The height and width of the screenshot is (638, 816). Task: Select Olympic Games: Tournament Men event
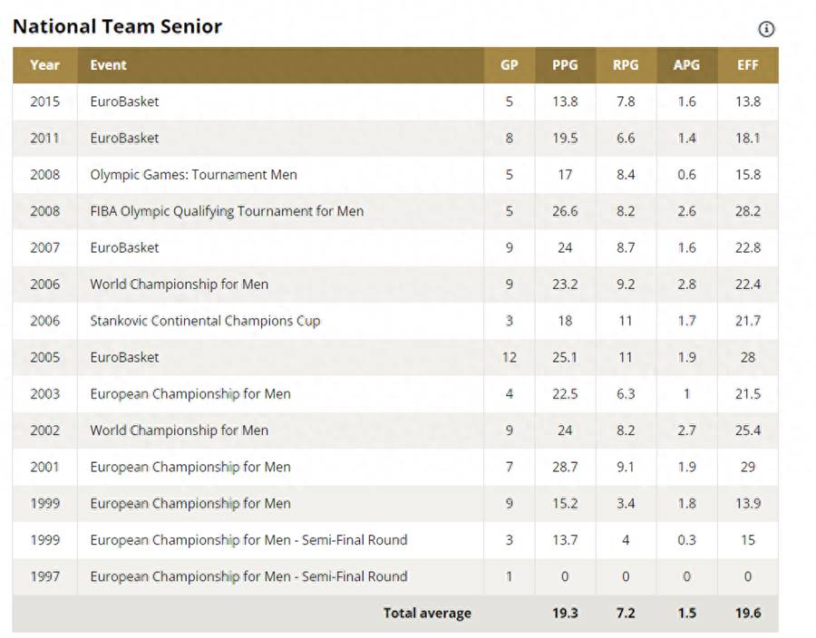point(193,175)
